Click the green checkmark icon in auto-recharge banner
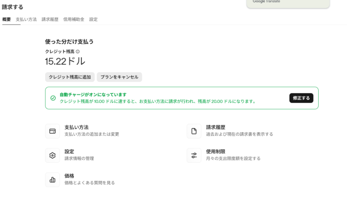Image resolution: width=347 pixels, height=198 pixels. coord(53,98)
